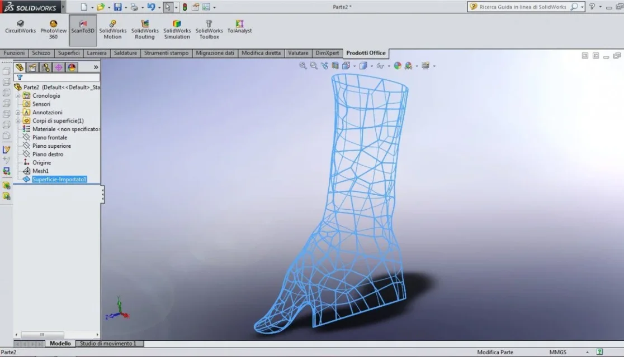
Task: Launch PhotoView 360 add-in
Action: click(53, 30)
